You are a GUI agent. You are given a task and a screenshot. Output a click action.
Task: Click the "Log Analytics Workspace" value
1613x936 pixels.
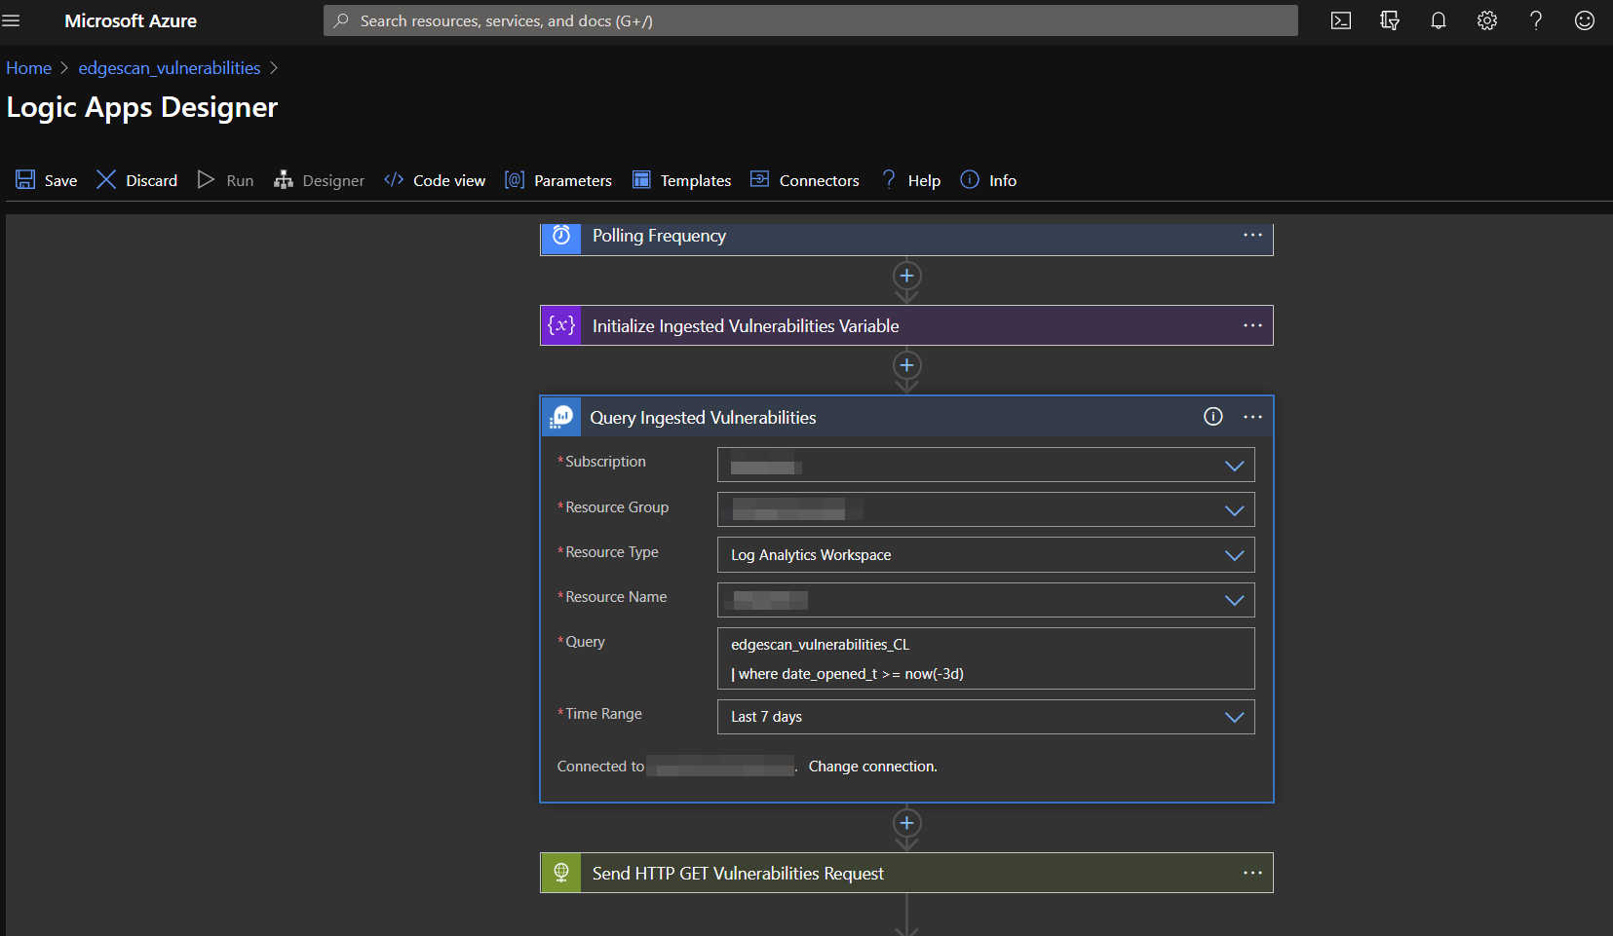click(x=811, y=555)
